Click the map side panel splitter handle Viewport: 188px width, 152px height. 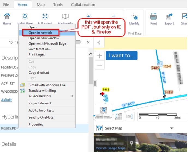click(x=95, y=83)
